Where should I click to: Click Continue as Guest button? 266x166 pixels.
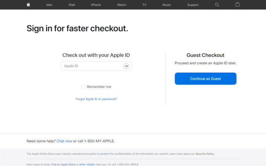206,79
